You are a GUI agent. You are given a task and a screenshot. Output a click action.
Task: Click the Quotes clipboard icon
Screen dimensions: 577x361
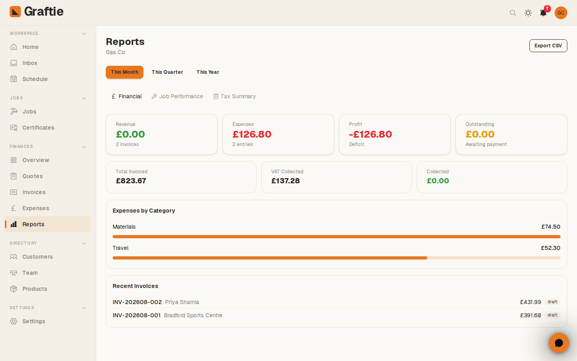point(14,176)
